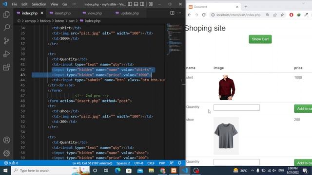
Task: Toggle the bottom panel layout icon
Action: point(136,4)
